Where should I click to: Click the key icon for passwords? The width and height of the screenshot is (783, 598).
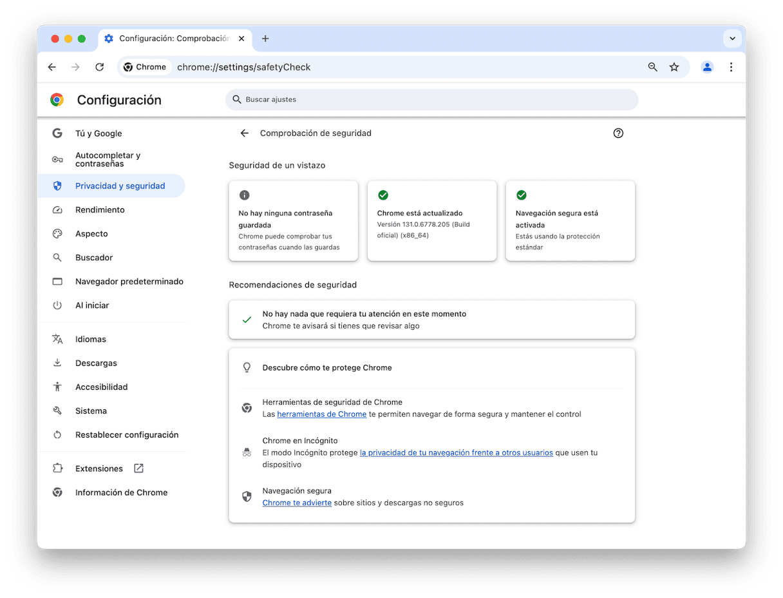(x=57, y=160)
